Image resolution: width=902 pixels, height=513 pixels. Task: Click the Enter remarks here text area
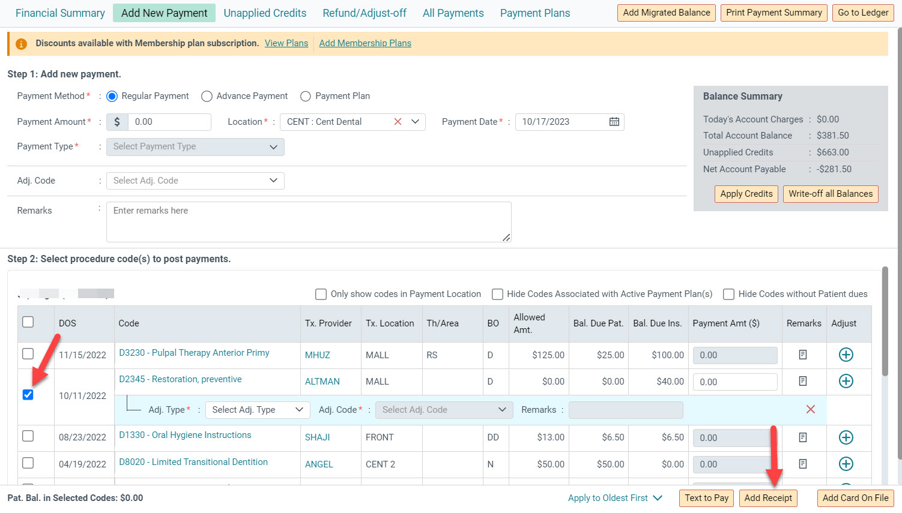[x=309, y=222]
